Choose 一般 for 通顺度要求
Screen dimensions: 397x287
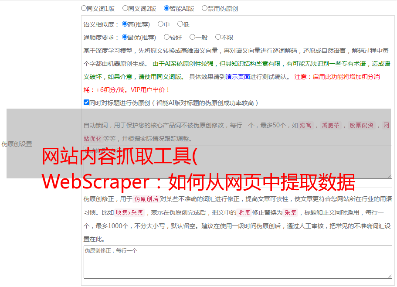193,37
